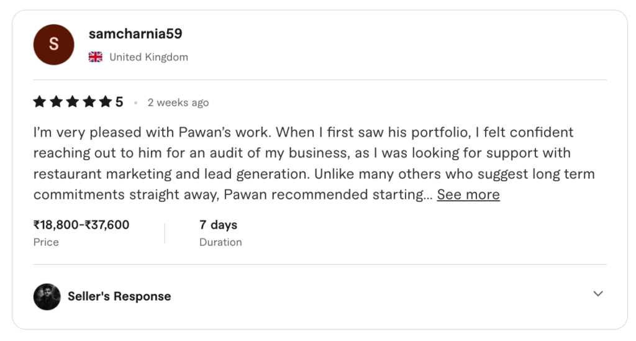Expand the Seller's Response chevron
636x341 pixels.
(597, 294)
